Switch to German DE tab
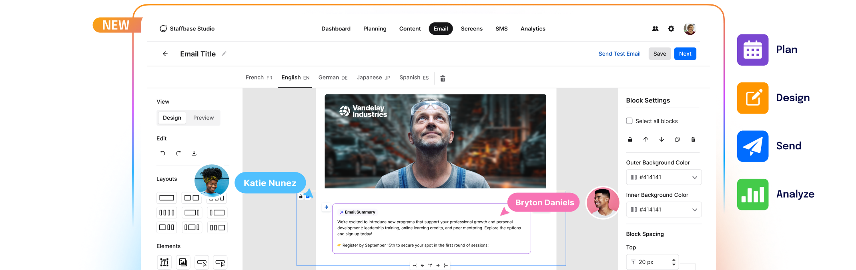The width and height of the screenshot is (856, 270). point(333,78)
